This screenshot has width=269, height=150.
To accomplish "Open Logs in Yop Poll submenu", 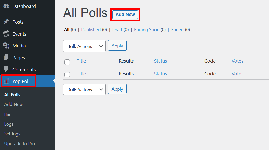I will coord(9,124).
